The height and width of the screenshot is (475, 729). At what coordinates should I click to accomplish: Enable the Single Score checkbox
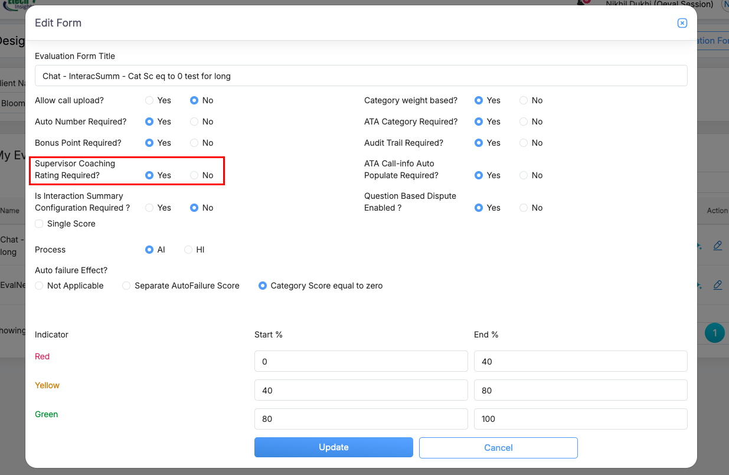click(39, 224)
